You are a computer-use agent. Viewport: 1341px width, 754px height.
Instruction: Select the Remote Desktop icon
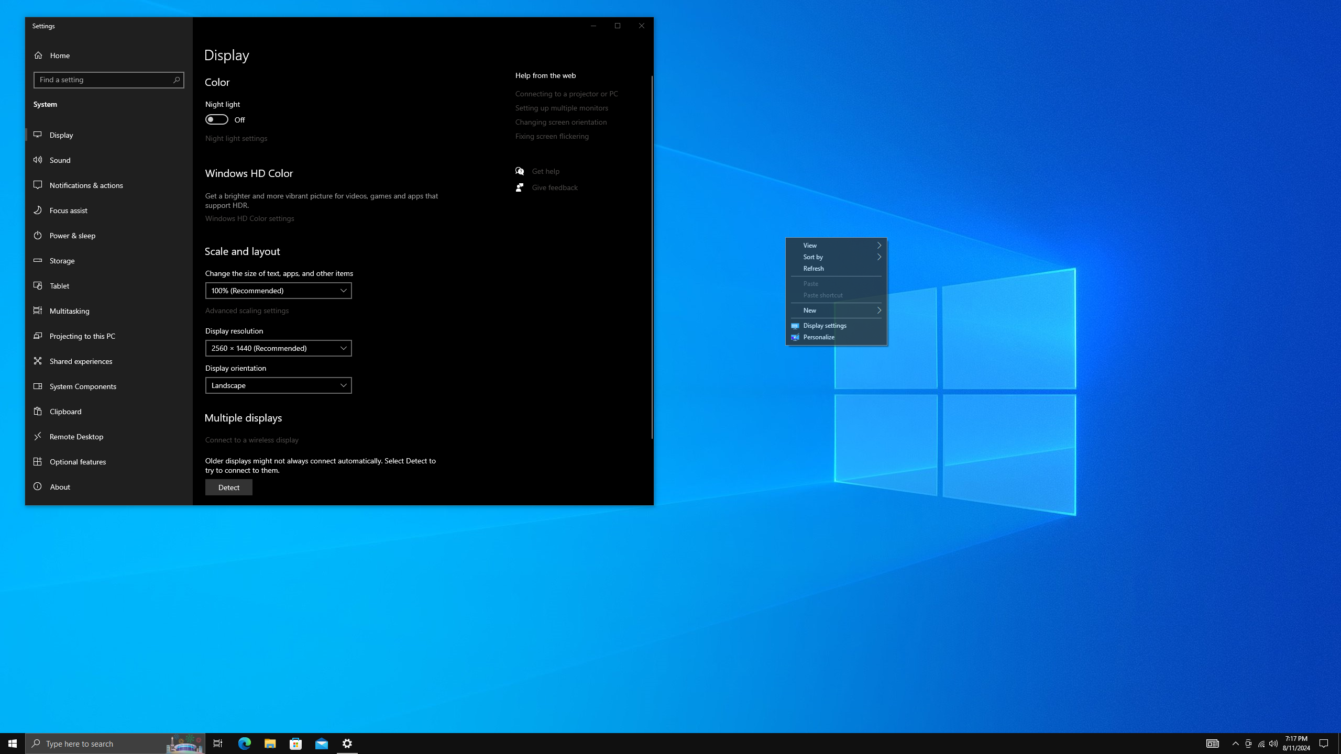pyautogui.click(x=38, y=436)
